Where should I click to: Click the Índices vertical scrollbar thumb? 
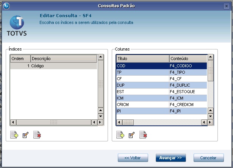coord(101,84)
